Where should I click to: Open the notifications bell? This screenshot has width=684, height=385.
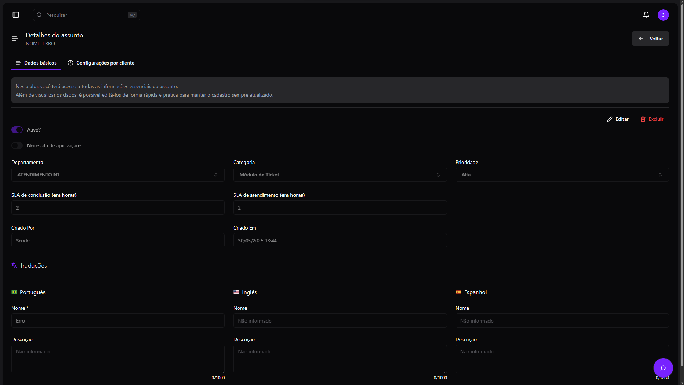pyautogui.click(x=646, y=15)
